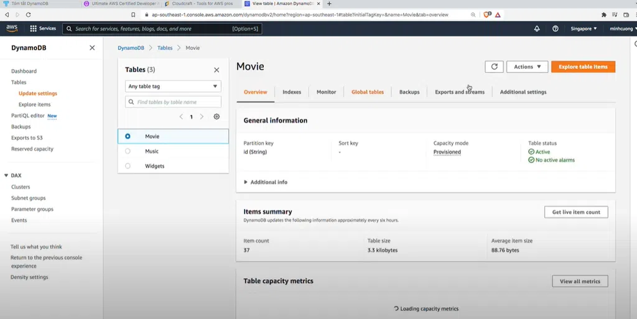
Task: Click the browser back arrow
Action: click(7, 14)
